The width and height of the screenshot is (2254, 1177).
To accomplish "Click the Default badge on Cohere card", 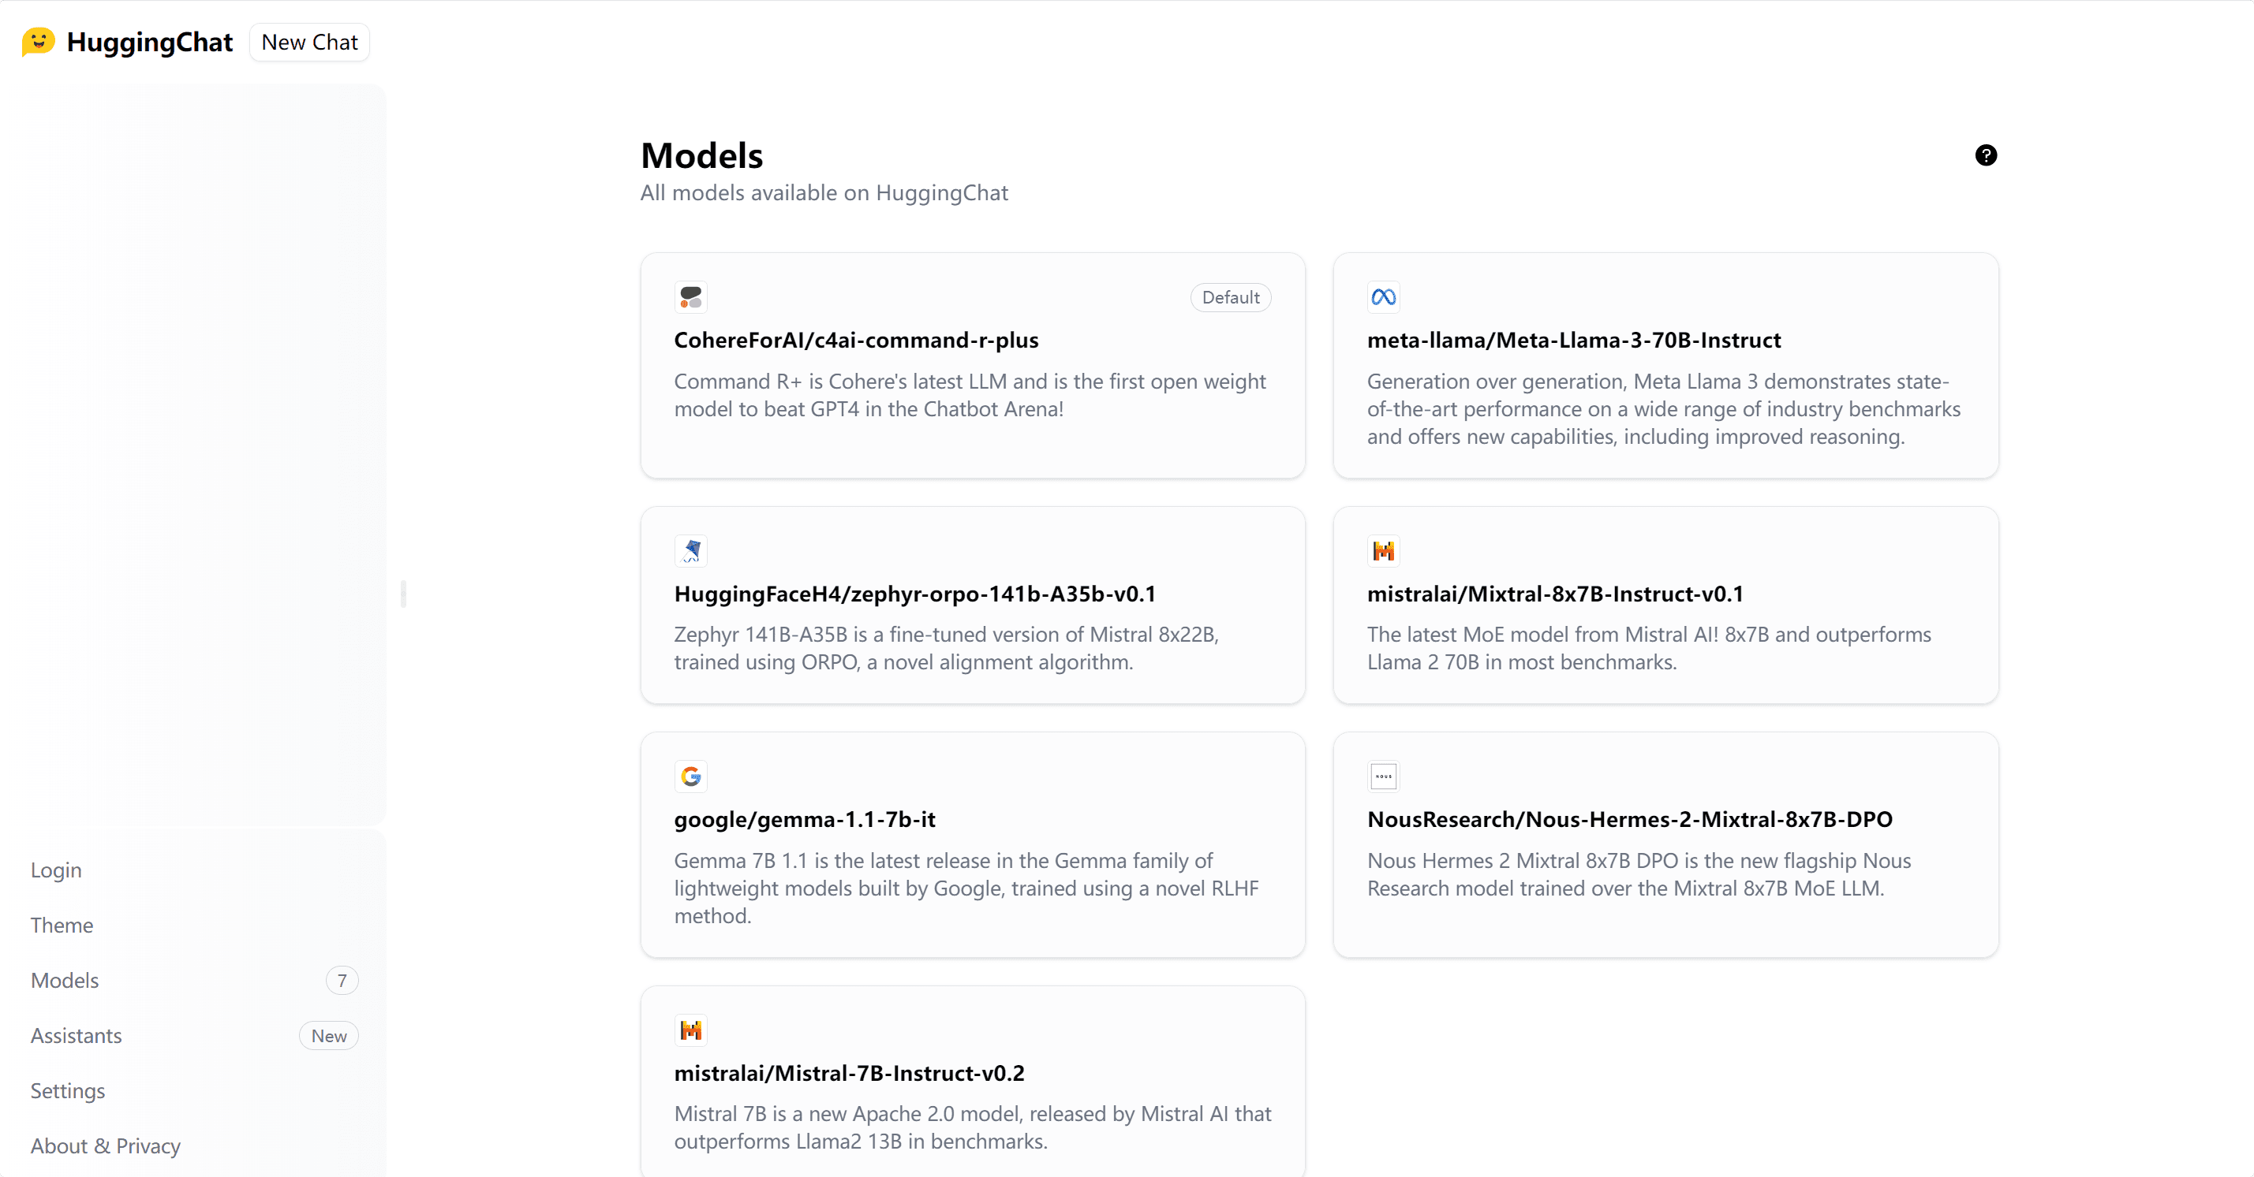I will pos(1230,297).
